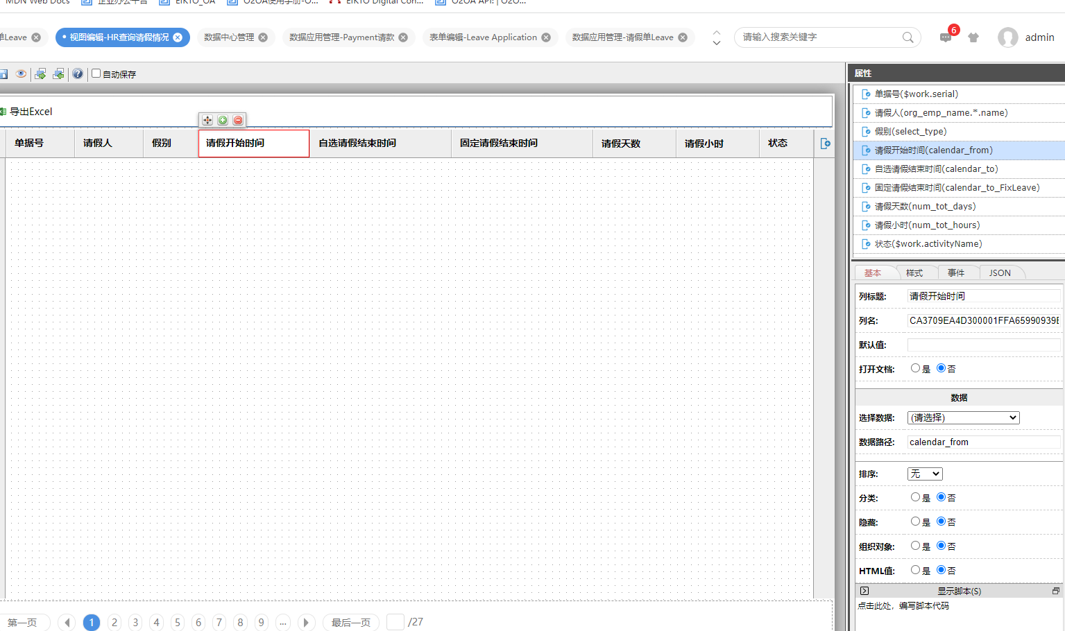Screen dimensions: 1065x631
Task: Close the 数据应用管理-Payment请款 tab
Action: click(x=403, y=37)
